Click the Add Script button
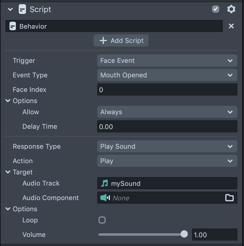This screenshot has width=244, height=246. click(x=121, y=40)
